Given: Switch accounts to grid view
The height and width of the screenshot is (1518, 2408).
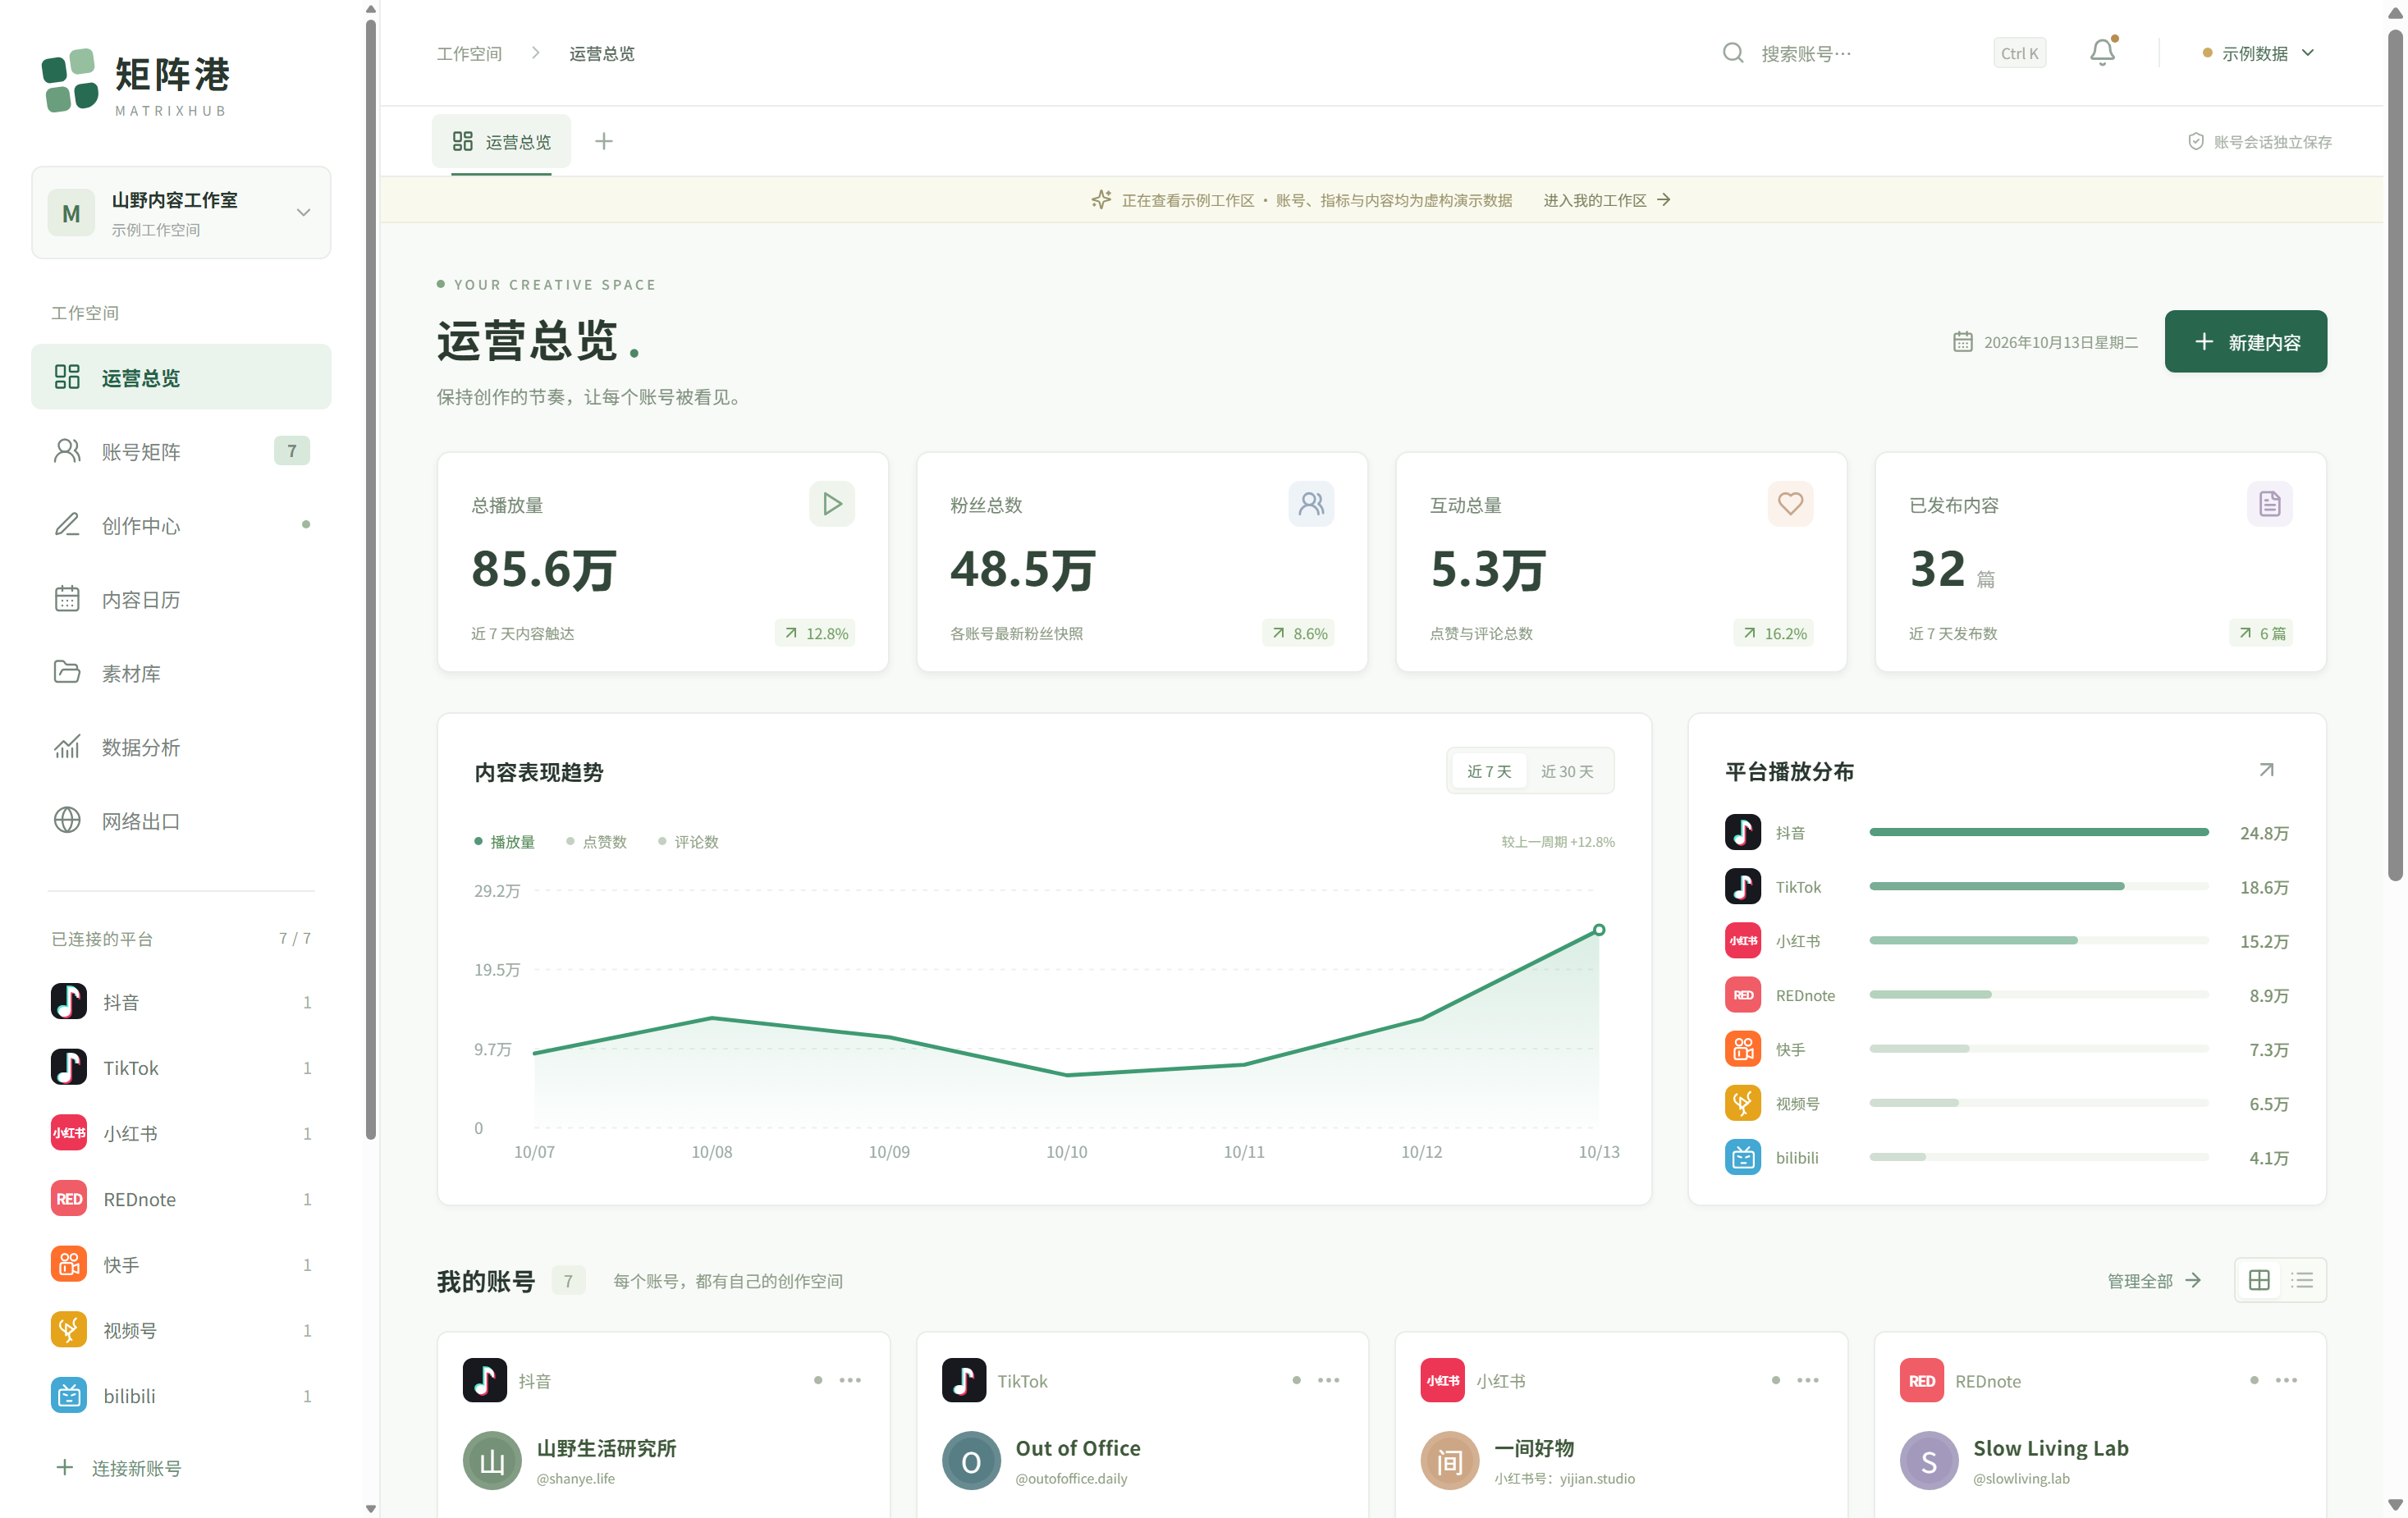Looking at the screenshot, I should tap(2258, 1280).
